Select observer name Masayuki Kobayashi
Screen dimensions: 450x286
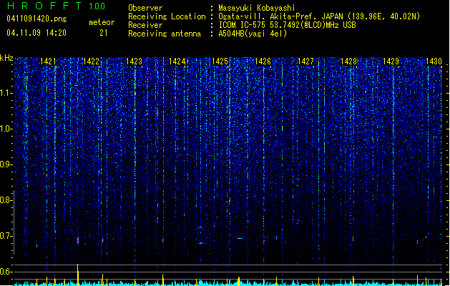(257, 8)
